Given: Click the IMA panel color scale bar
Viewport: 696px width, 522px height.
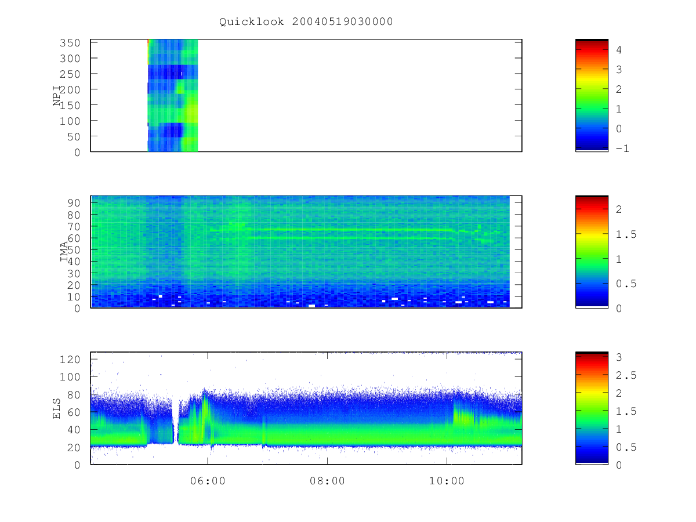Looking at the screenshot, I should 592,252.
